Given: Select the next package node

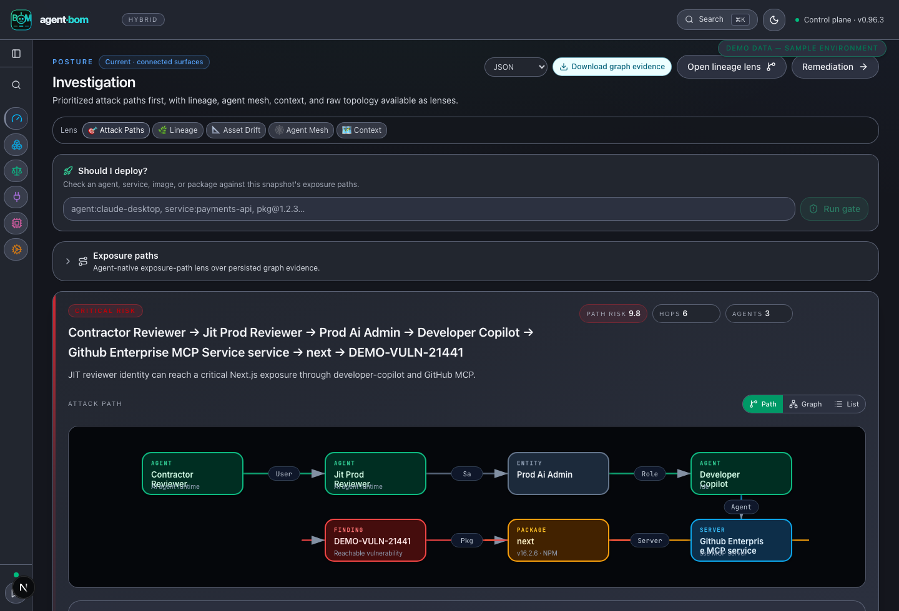Looking at the screenshot, I should [559, 541].
